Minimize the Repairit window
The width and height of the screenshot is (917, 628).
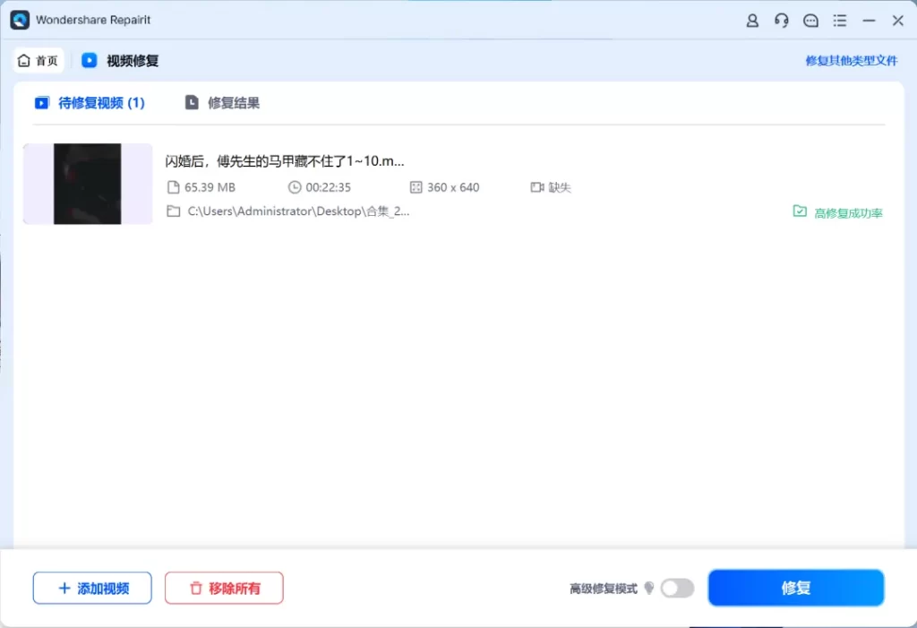pyautogui.click(x=869, y=21)
